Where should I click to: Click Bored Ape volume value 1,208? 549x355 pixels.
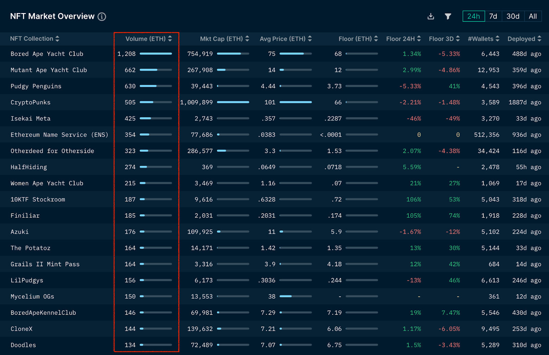127,54
